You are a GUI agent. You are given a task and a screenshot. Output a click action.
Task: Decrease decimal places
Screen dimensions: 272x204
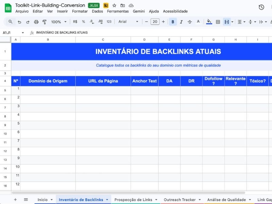[91, 22]
